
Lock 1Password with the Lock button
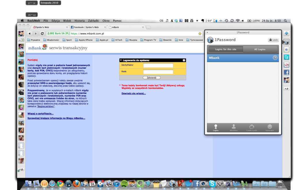coord(273,40)
